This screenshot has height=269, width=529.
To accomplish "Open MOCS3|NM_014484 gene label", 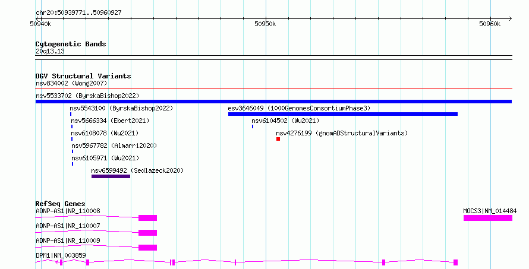I will point(490,211).
